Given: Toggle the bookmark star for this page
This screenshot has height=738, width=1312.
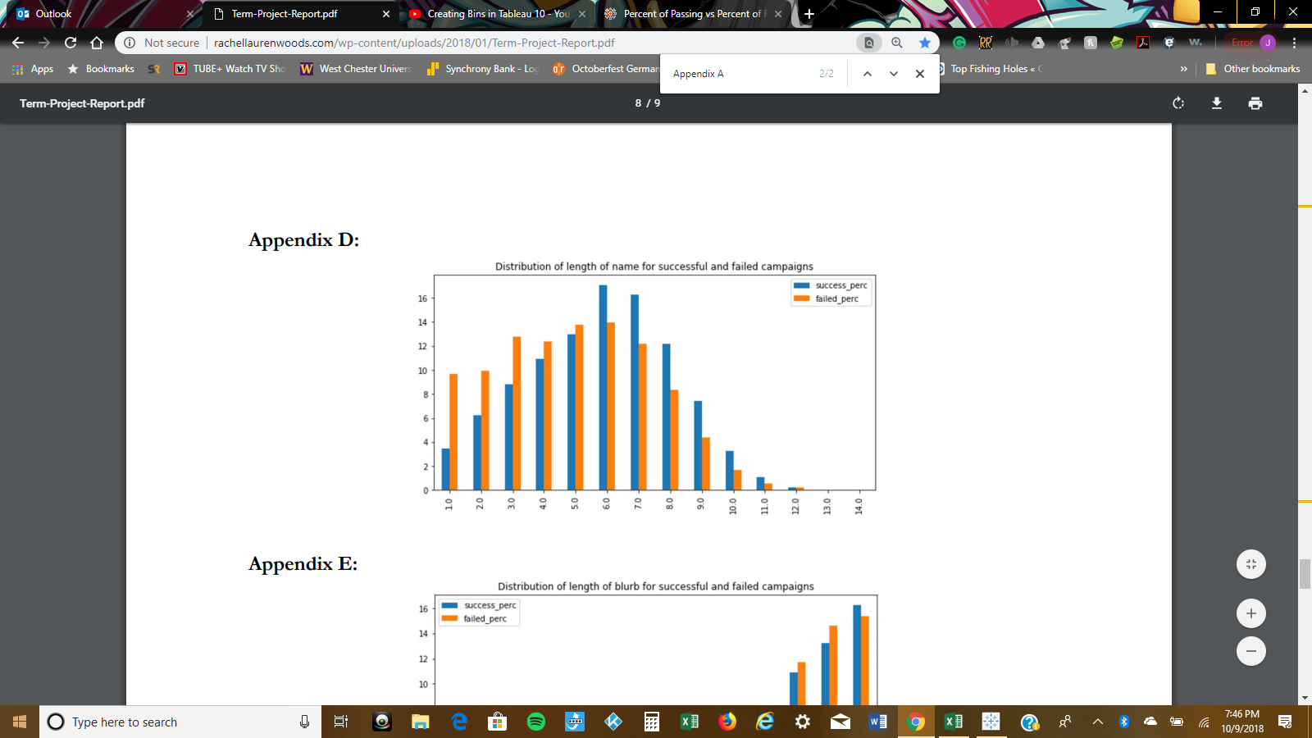Looking at the screenshot, I should (925, 43).
